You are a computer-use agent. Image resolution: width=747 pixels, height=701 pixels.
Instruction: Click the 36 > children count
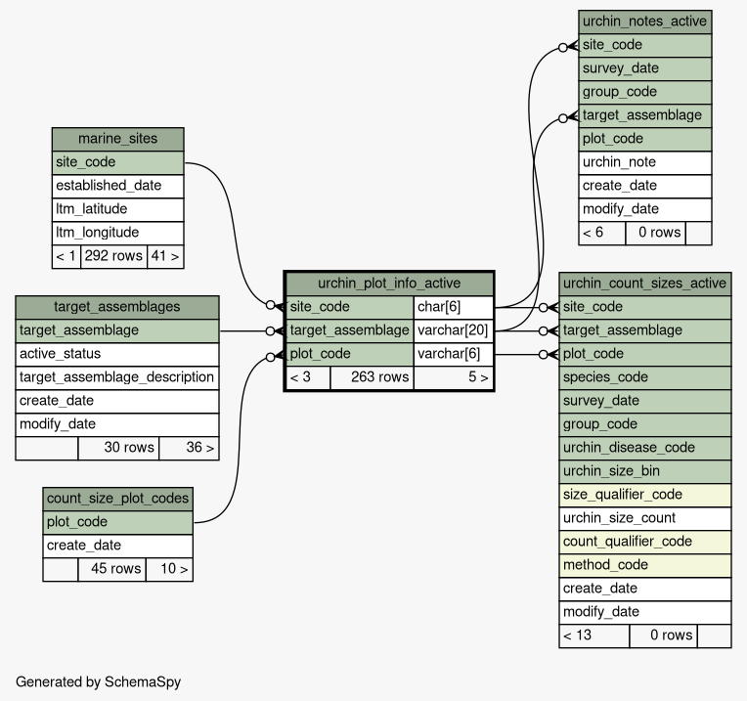coord(189,448)
